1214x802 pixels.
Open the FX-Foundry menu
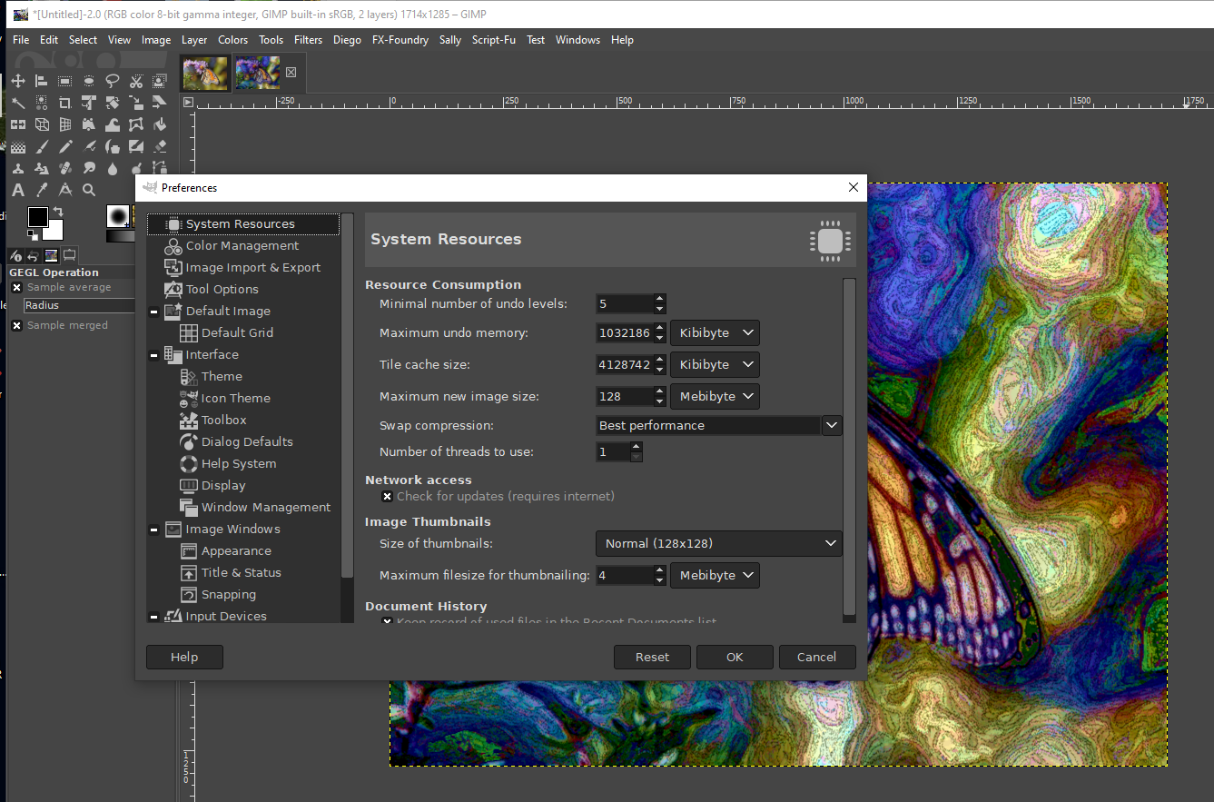[x=400, y=40]
